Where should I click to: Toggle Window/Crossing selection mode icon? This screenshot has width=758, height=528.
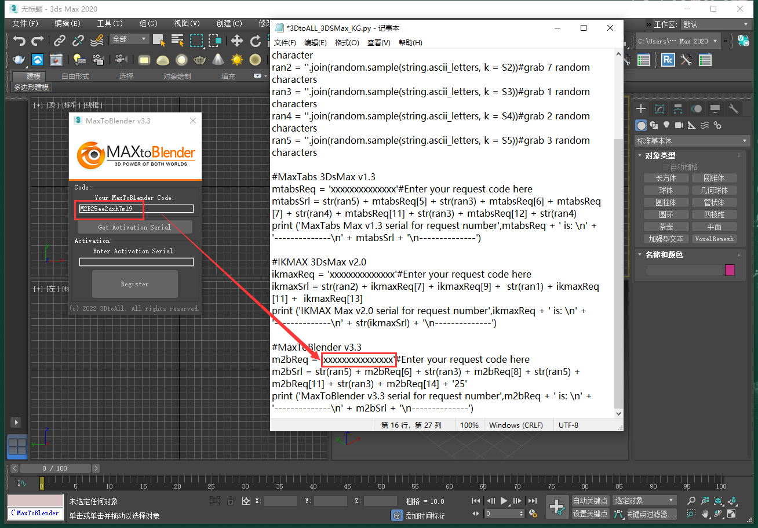pyautogui.click(x=216, y=41)
